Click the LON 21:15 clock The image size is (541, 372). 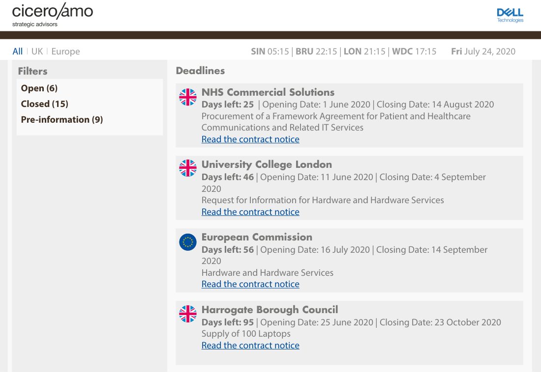(x=364, y=52)
